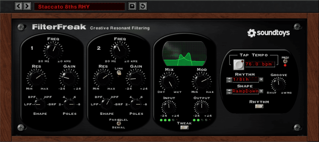Click the Rhythm mode button
This screenshot has width=319, height=142.
[259, 106]
